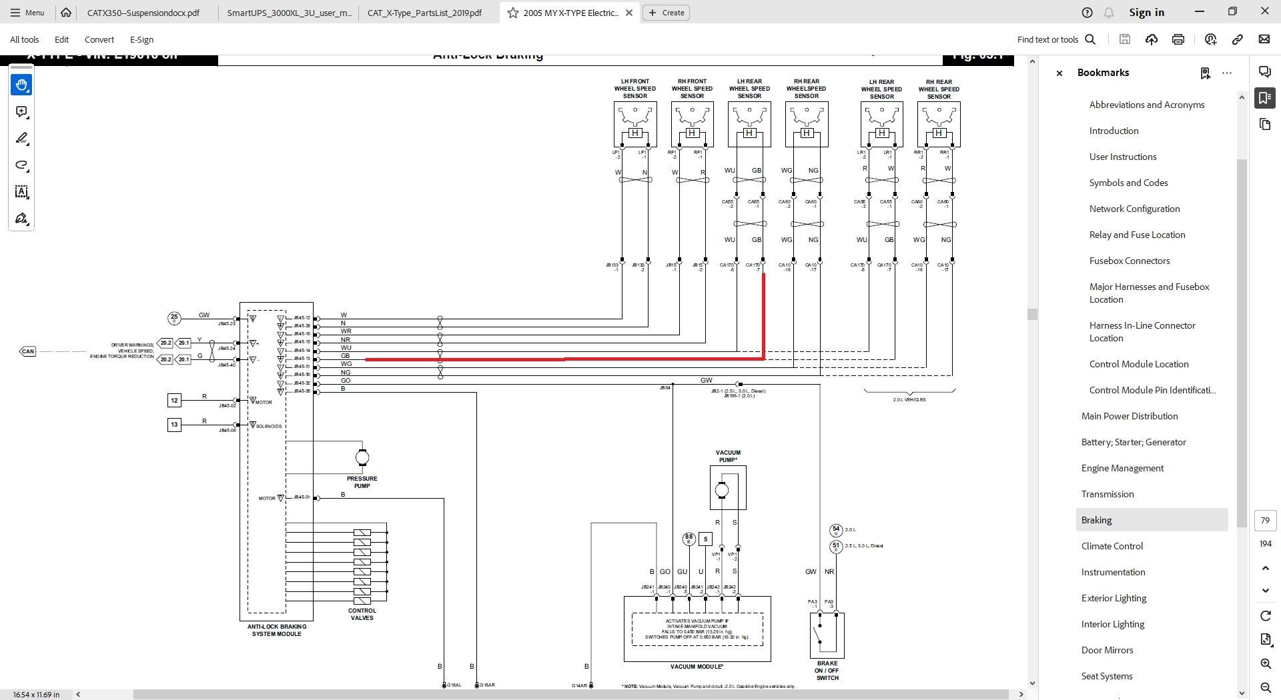This screenshot has width=1281, height=700.
Task: Select the freehand Draw tool
Action: 21,165
